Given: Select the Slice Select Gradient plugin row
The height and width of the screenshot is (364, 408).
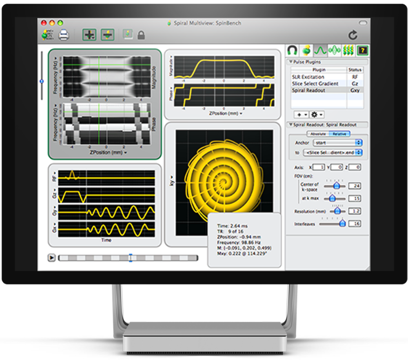Looking at the screenshot, I should tap(327, 84).
